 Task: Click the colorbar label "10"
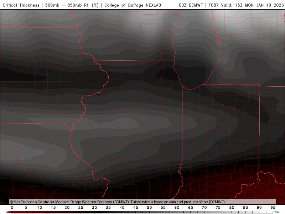pos(40,208)
